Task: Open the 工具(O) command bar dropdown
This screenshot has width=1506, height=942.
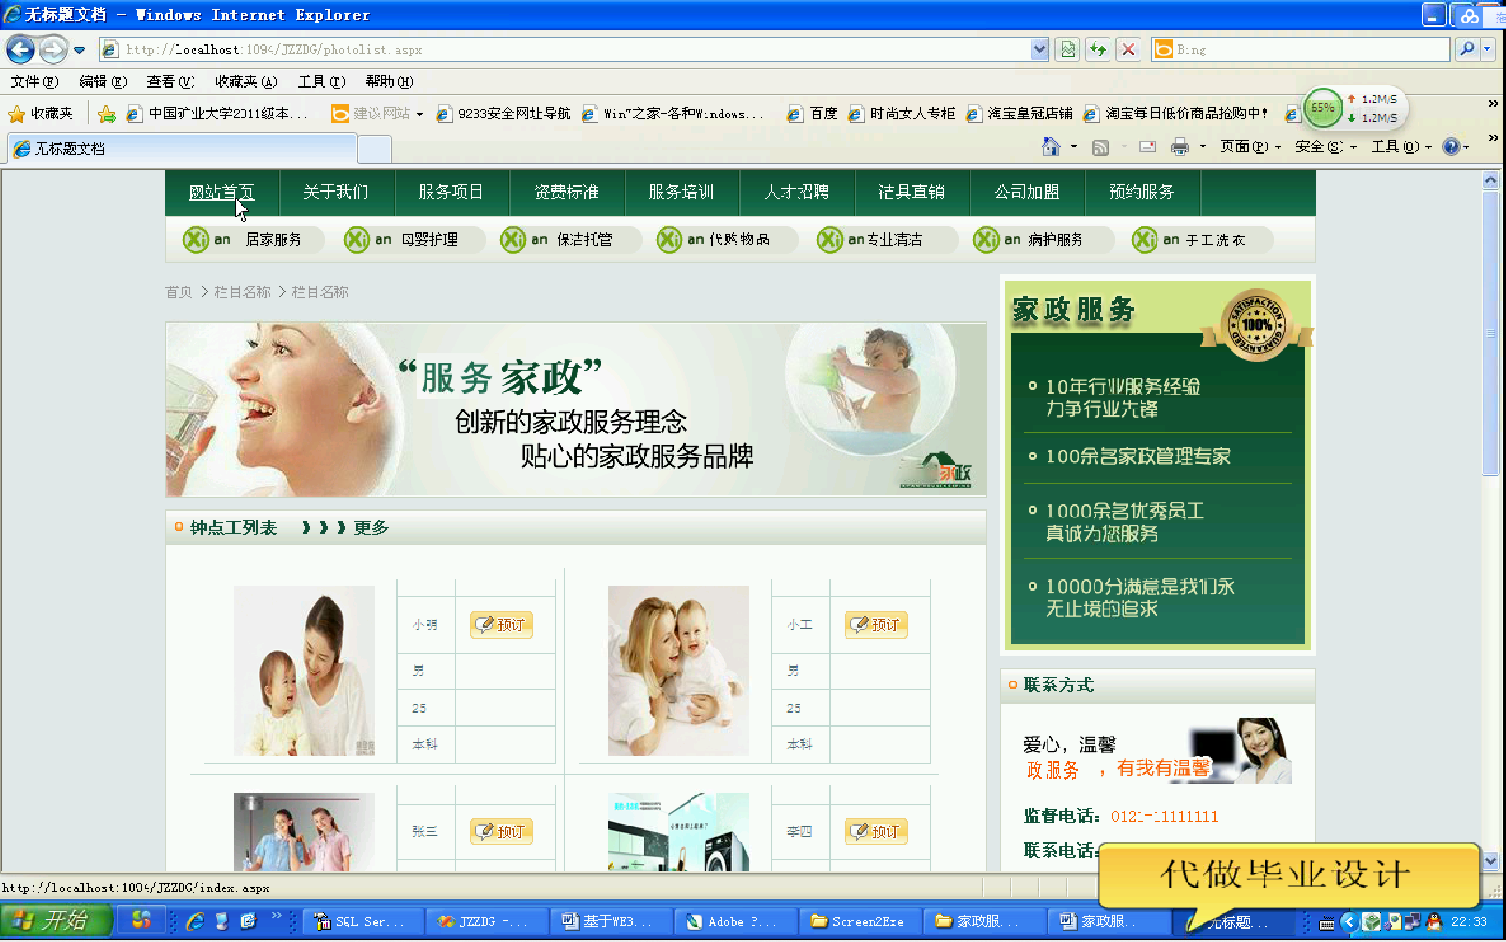Action: (1401, 147)
